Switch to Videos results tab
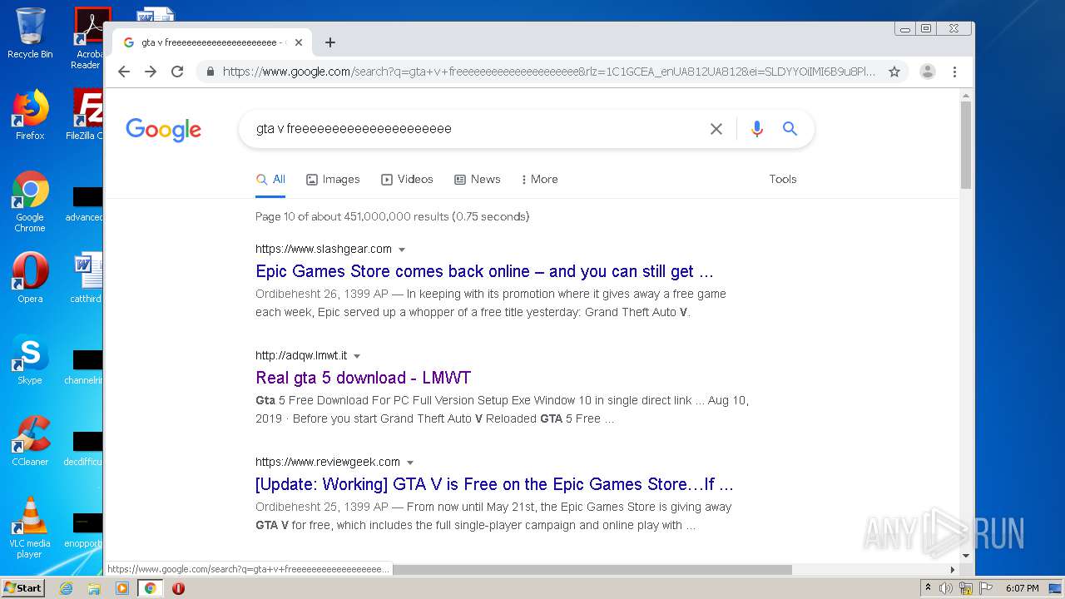The width and height of the screenshot is (1065, 599). click(407, 179)
